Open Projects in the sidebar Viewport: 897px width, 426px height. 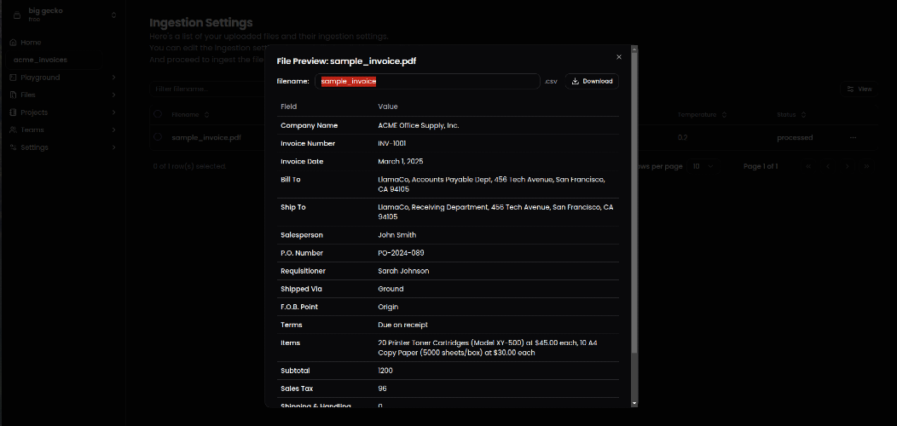[34, 112]
